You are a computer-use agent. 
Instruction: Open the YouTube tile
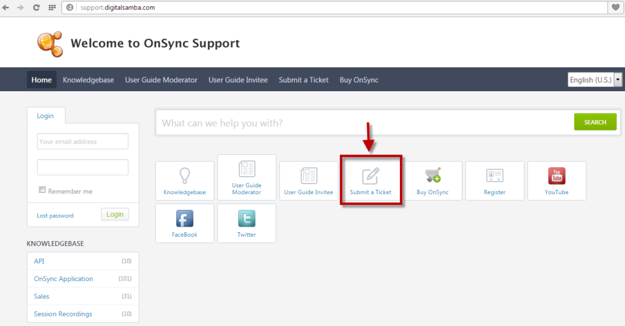[557, 180]
